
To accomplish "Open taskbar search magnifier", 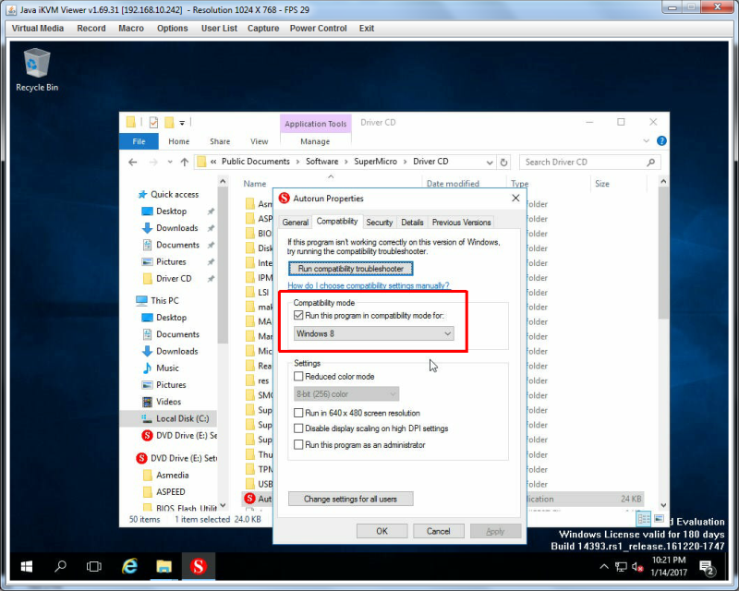I will [x=60, y=566].
